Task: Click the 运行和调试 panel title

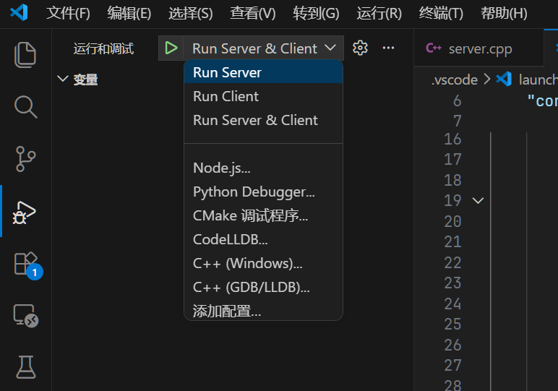Action: point(103,48)
